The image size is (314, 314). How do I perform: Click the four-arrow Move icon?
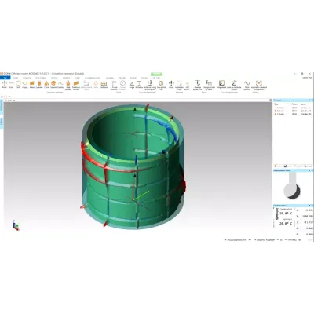(x=171, y=84)
